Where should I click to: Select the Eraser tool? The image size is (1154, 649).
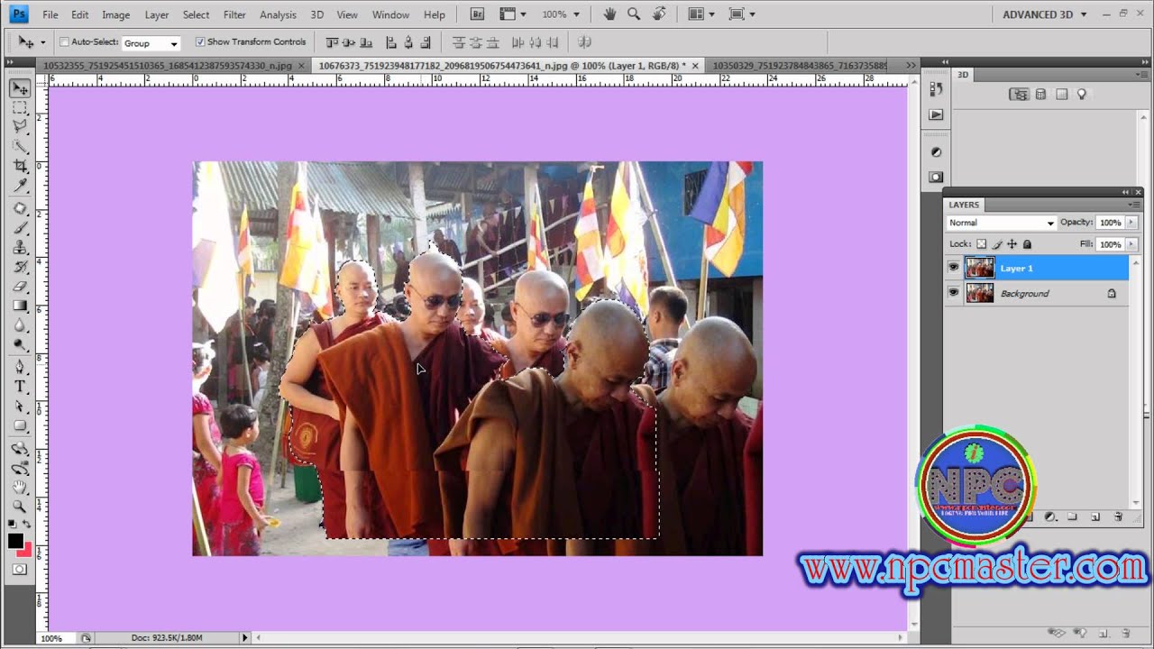pos(20,287)
